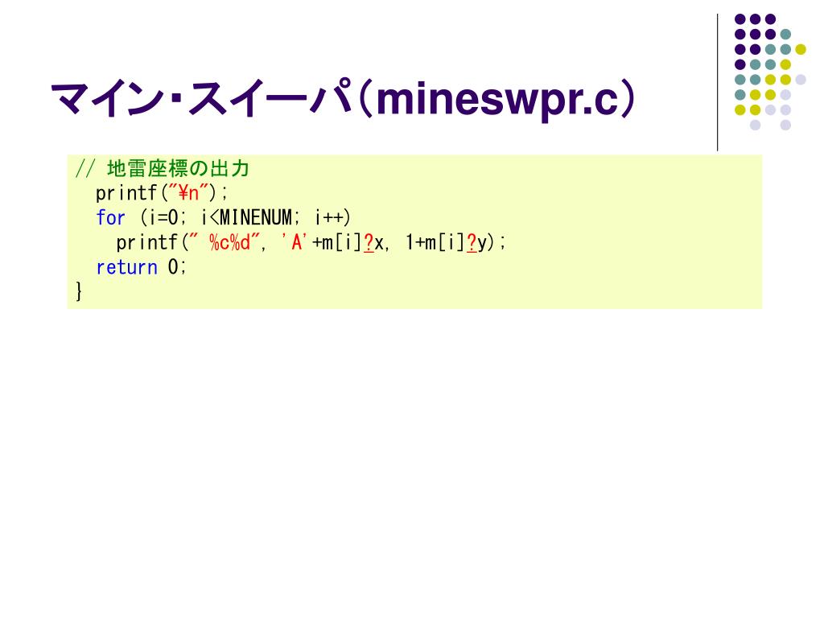The height and width of the screenshot is (618, 824).
Task: Click the slide title マイン・スイーパ(mineswpr.c)
Action: coord(343,98)
